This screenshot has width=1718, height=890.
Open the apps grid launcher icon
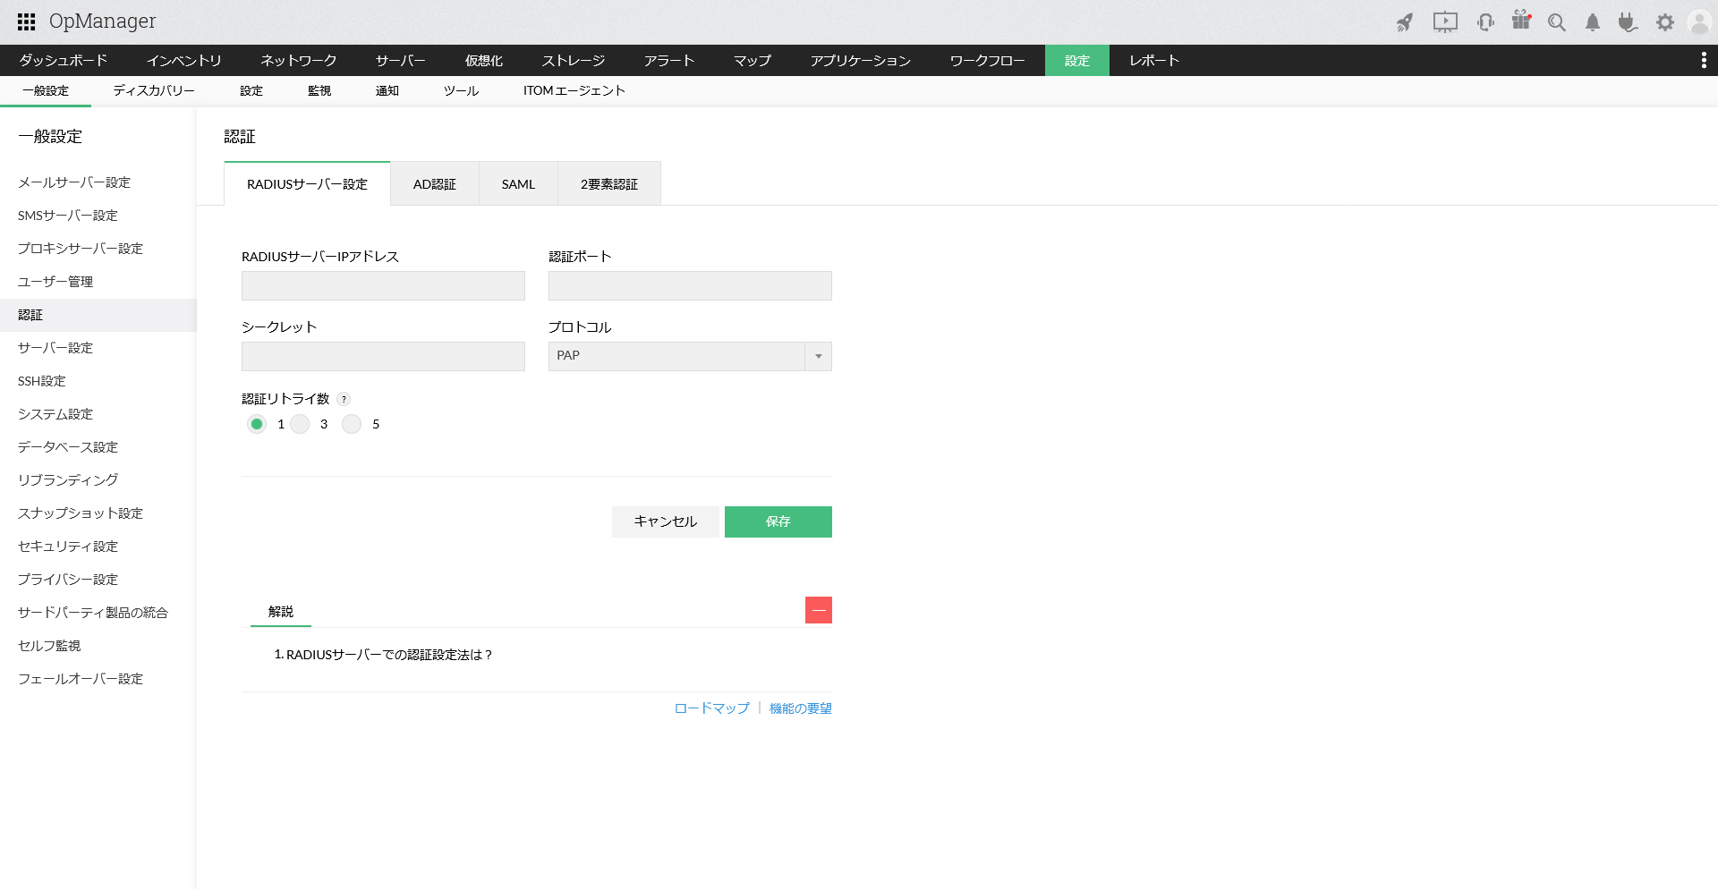pos(27,21)
